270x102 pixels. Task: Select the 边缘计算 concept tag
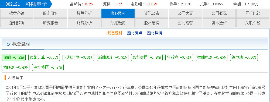[44, 58]
